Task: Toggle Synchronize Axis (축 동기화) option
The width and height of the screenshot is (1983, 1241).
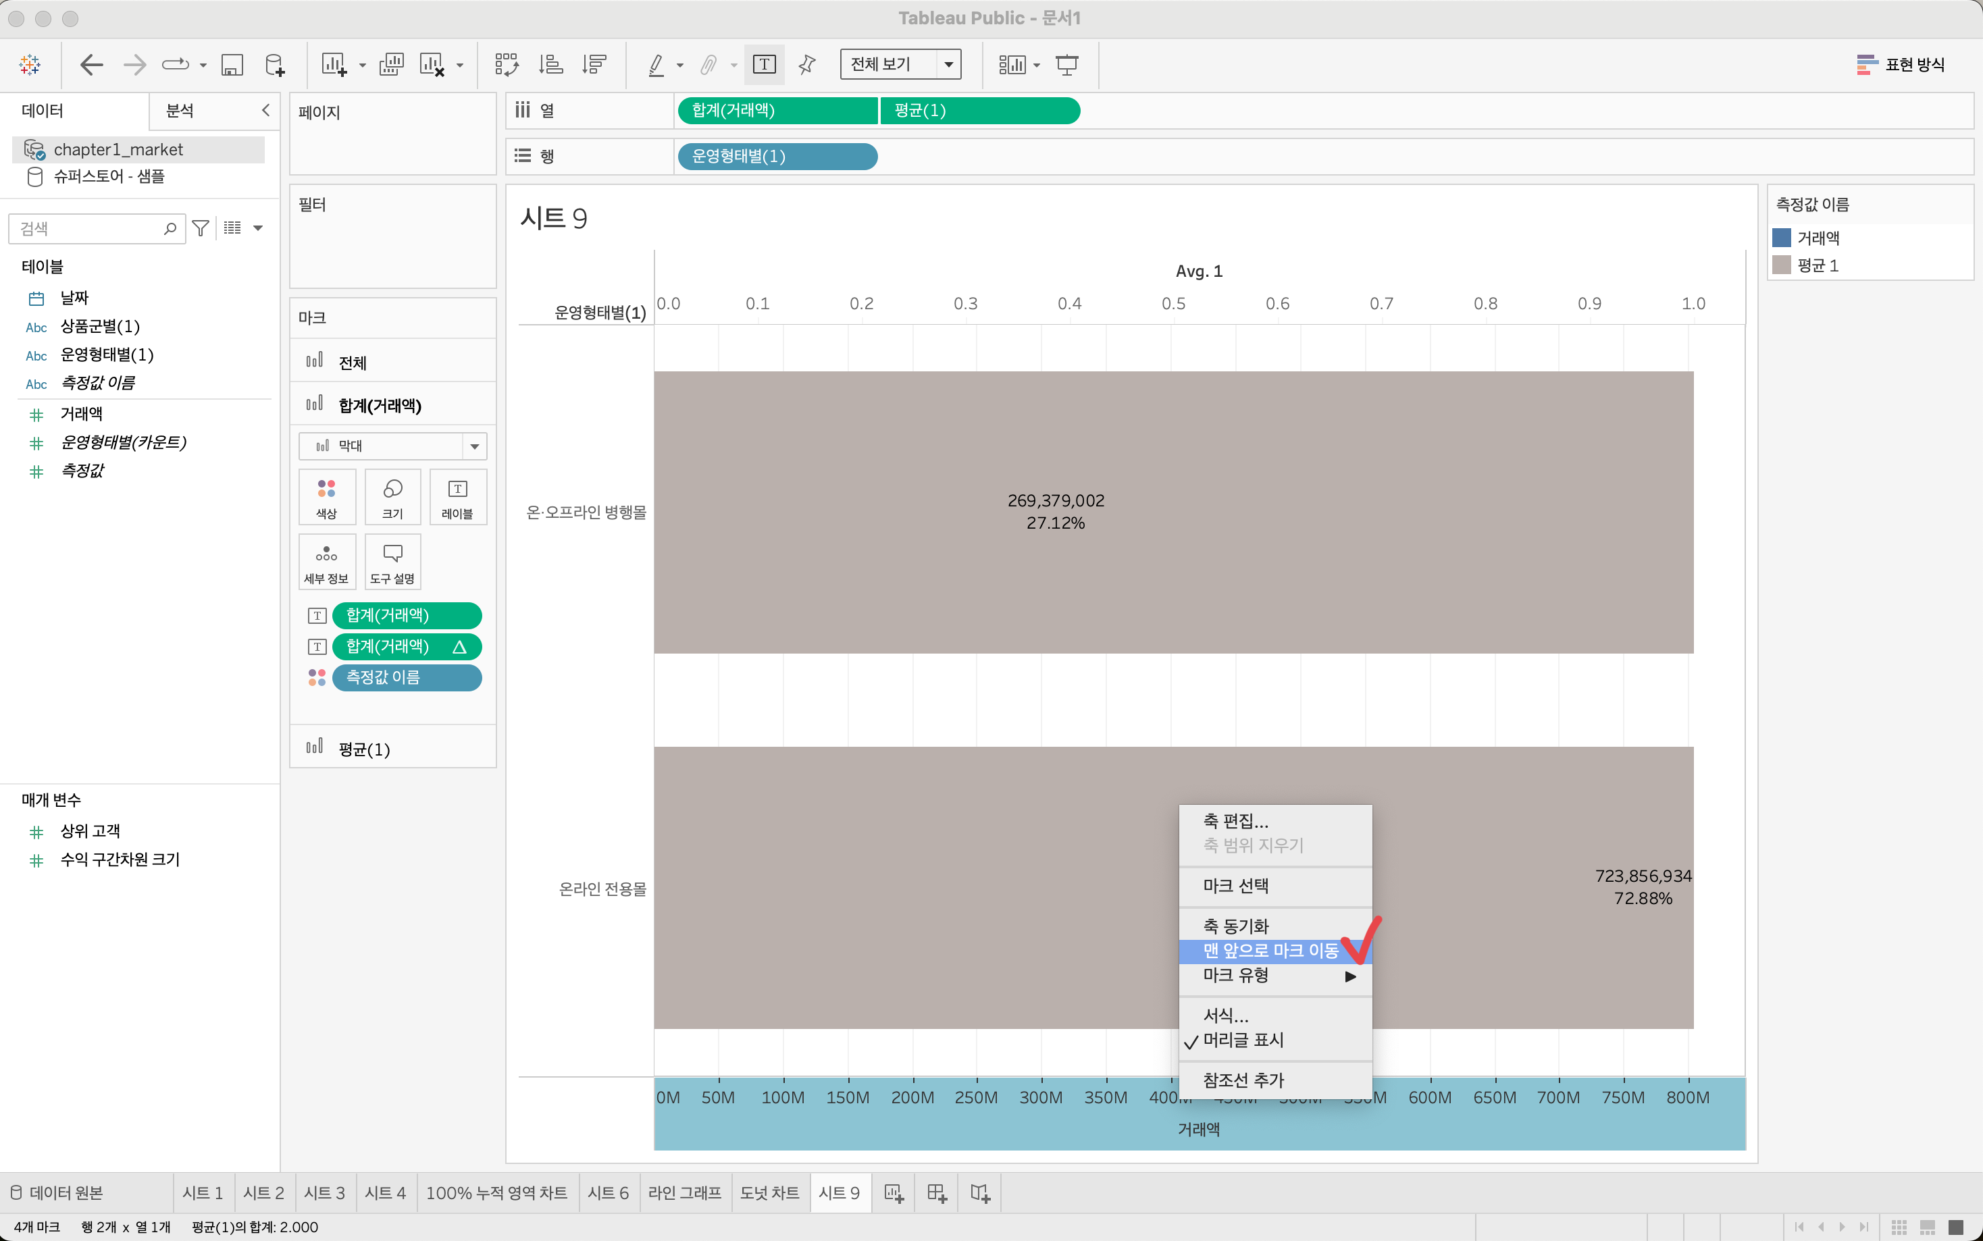Action: pyautogui.click(x=1235, y=926)
